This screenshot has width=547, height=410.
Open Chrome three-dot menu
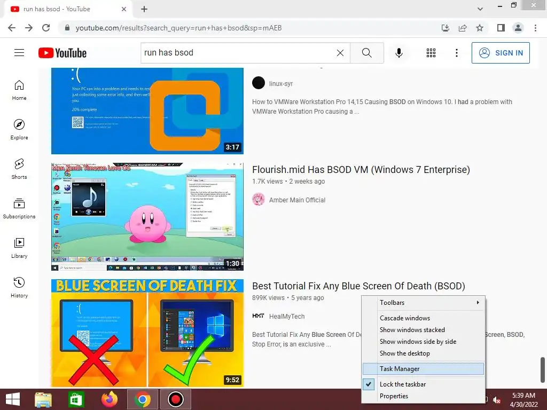point(535,28)
